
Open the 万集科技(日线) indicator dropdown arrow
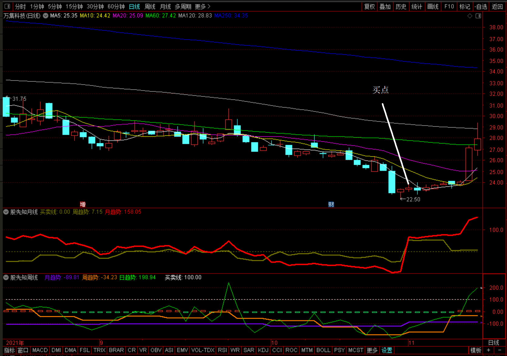point(46,15)
